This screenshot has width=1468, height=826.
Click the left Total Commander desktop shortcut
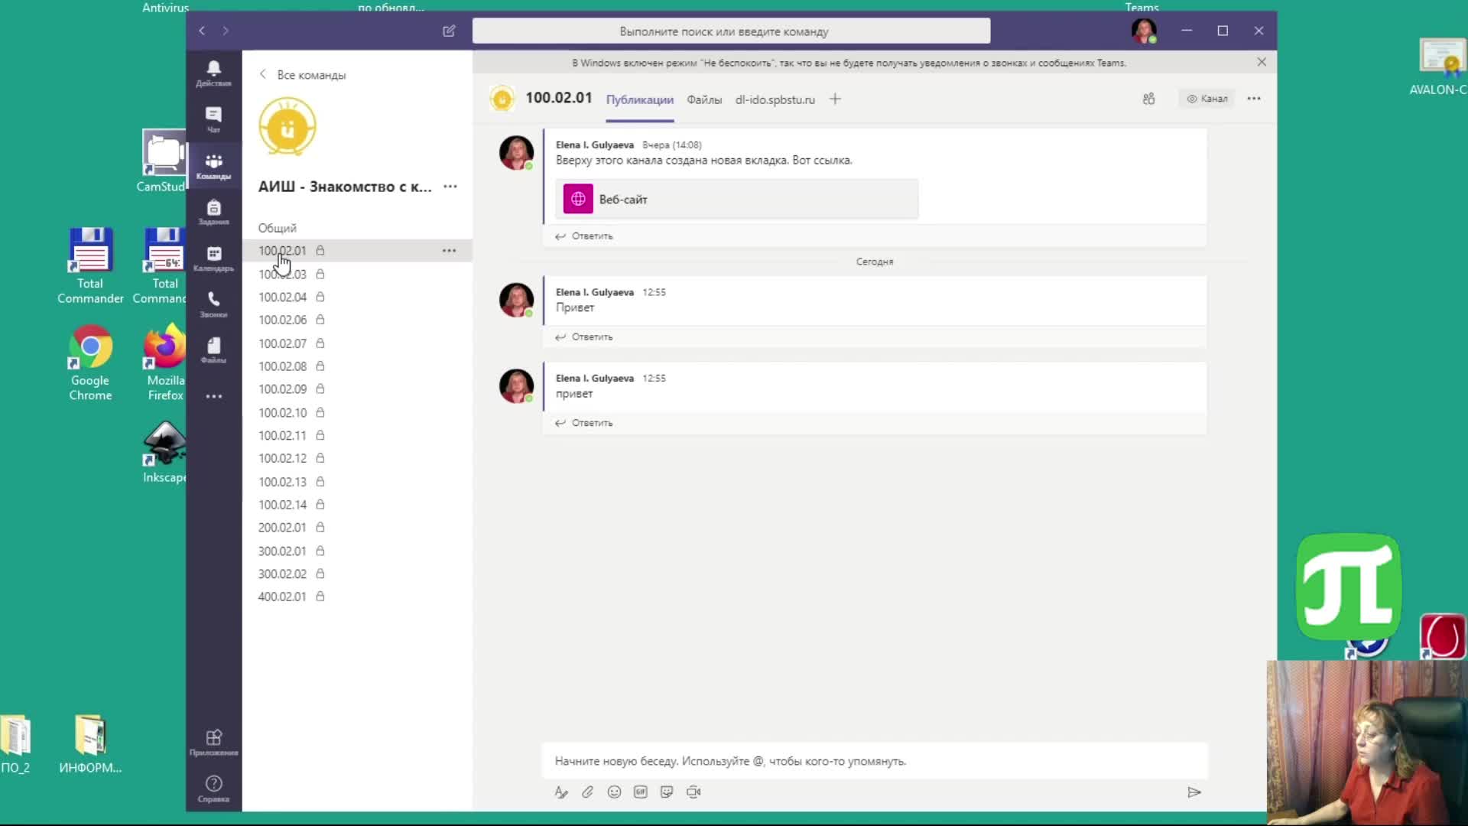click(90, 266)
